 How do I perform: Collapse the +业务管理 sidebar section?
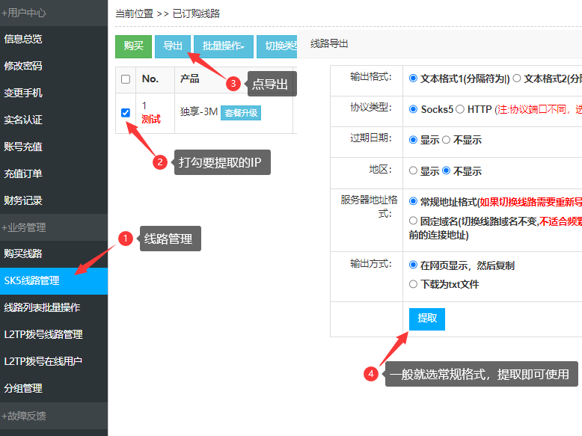pos(54,227)
